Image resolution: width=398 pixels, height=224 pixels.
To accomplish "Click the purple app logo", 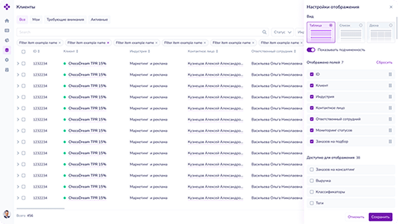I will [7, 7].
